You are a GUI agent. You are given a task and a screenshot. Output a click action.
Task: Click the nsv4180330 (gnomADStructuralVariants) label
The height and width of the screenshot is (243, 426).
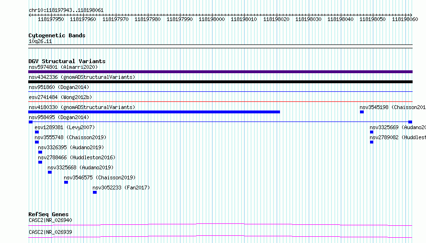tap(82, 107)
